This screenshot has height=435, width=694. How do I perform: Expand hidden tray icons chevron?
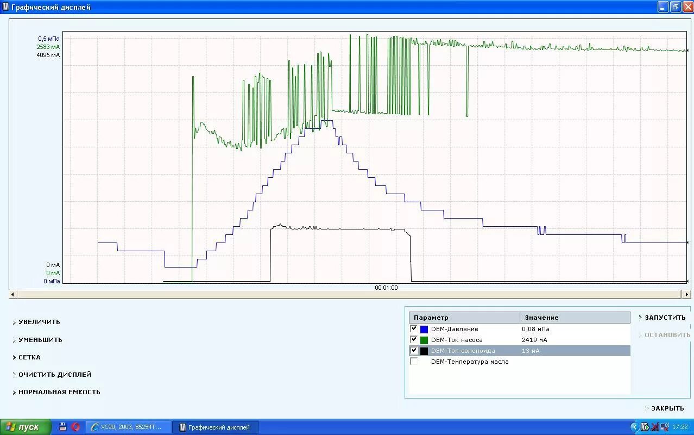634,427
